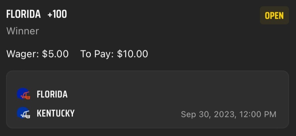
Task: Click the To Pay label
Action: tap(97, 54)
